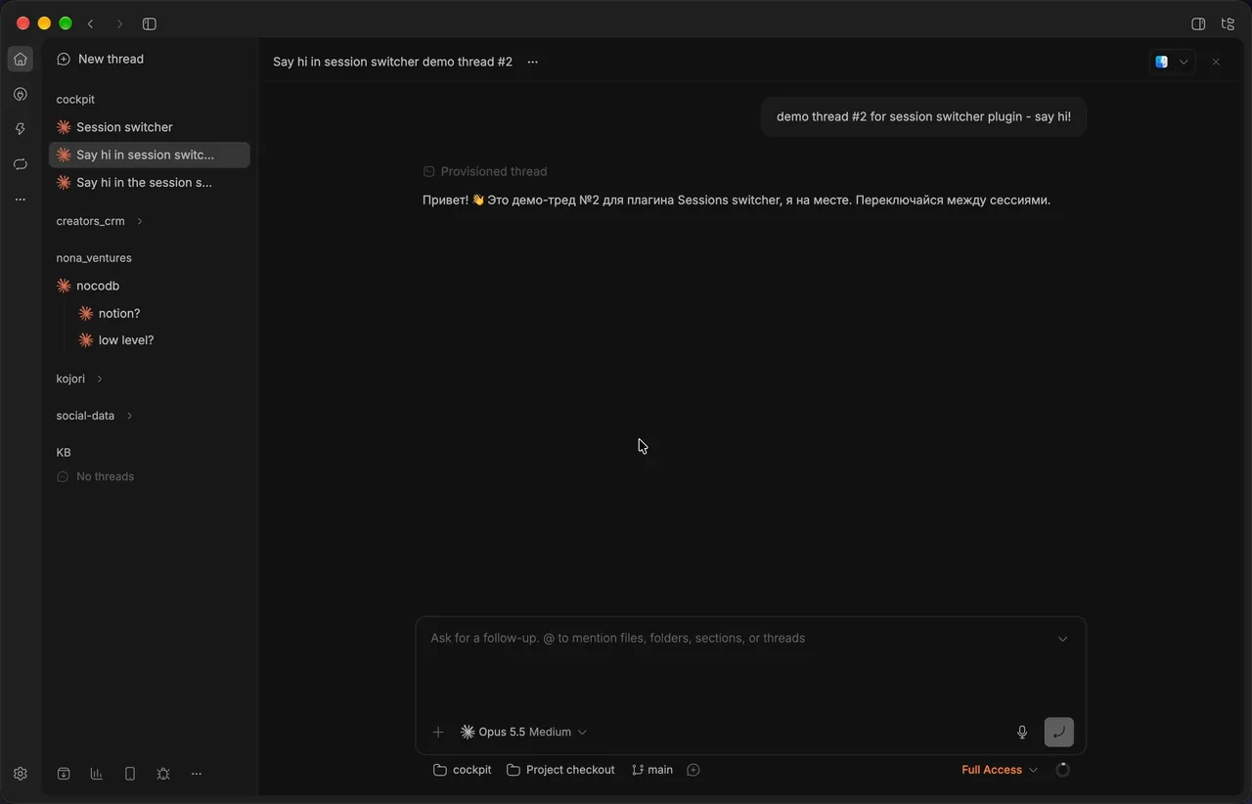Toggle the left sidebar panel
The width and height of the screenshot is (1252, 804).
point(150,23)
